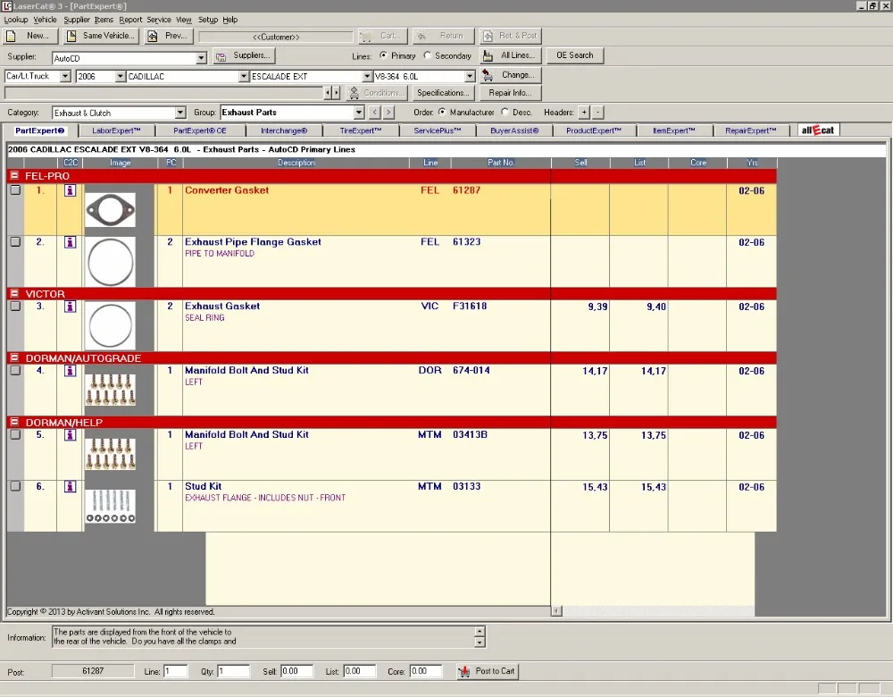Screen dimensions: 893x697
Task: Tick the checkbox for item 3 Exhaust Gasket
Action: 15,306
